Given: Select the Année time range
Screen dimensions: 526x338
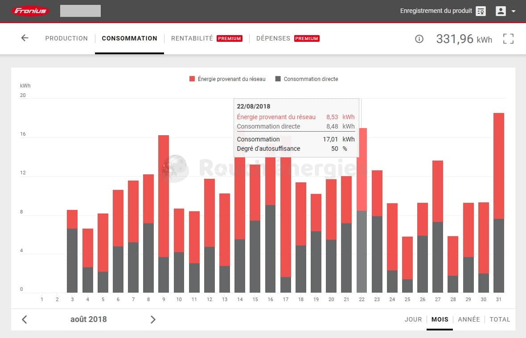Looking at the screenshot, I should click(x=469, y=319).
